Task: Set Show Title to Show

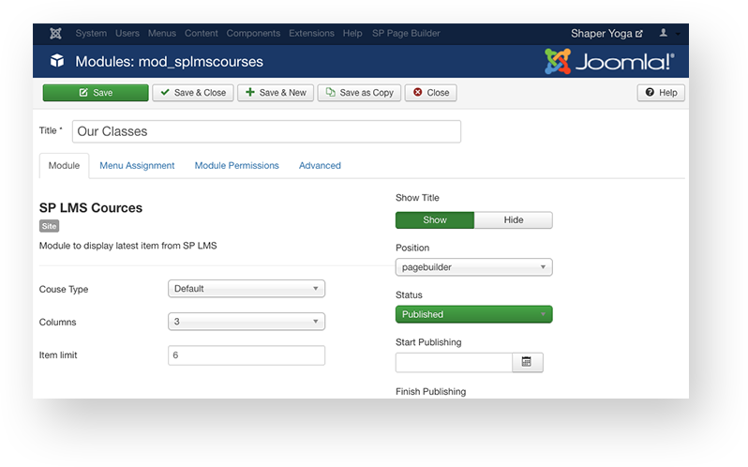Action: click(435, 220)
